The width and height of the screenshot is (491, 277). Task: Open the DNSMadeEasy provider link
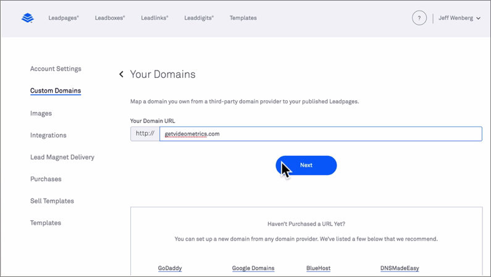click(400, 268)
